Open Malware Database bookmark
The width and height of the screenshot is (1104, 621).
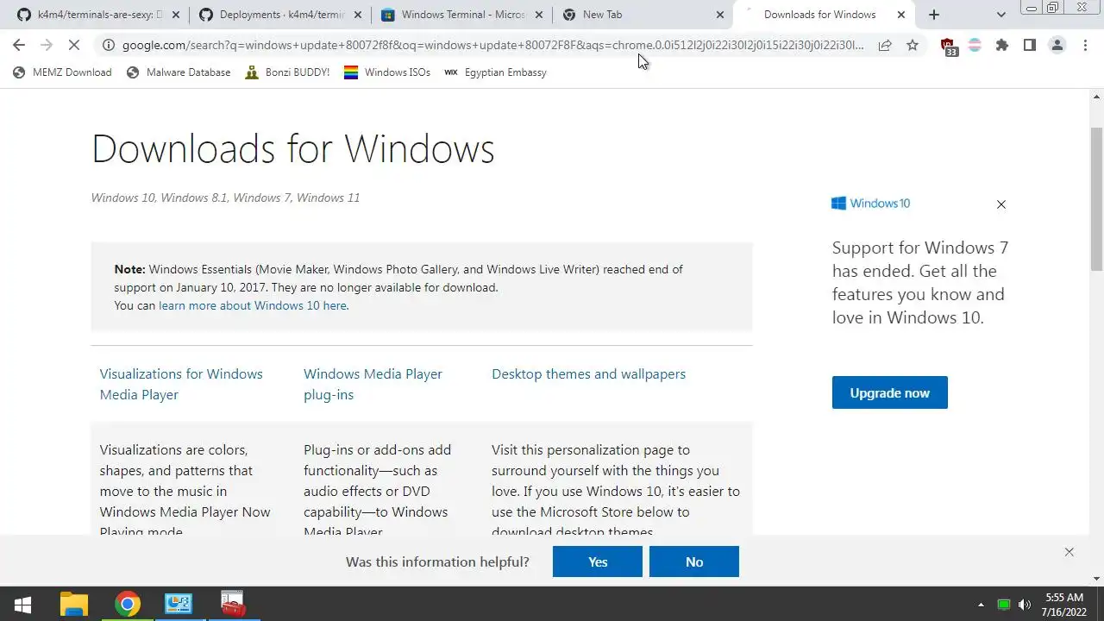[179, 72]
